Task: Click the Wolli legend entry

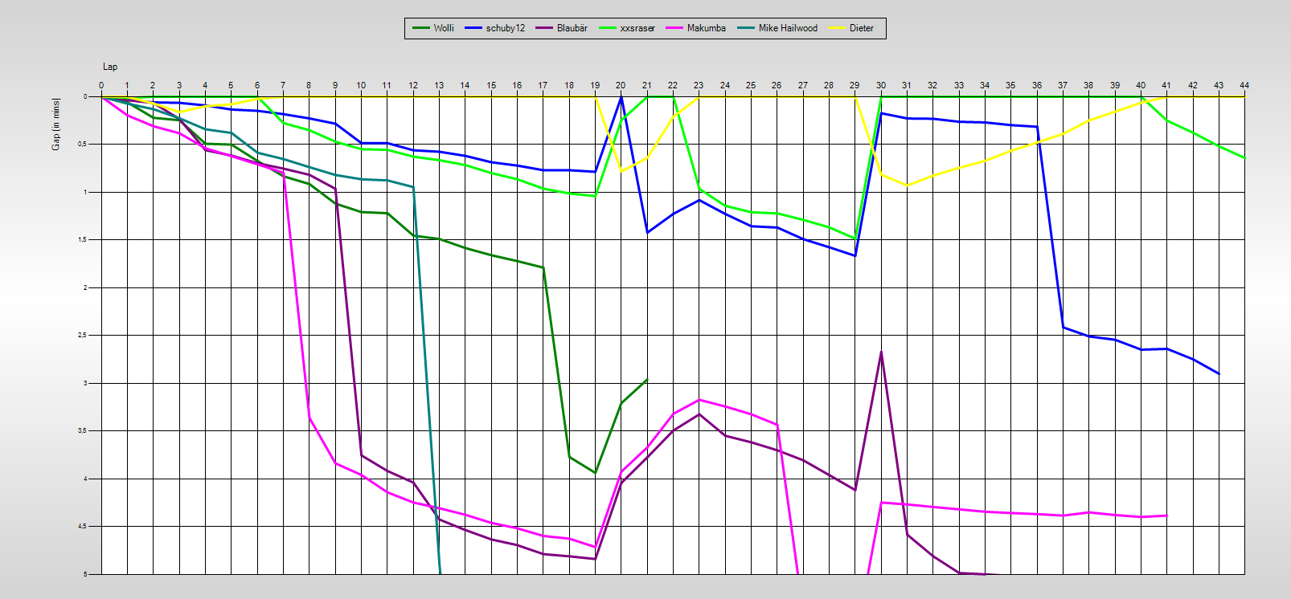Action: click(x=432, y=28)
